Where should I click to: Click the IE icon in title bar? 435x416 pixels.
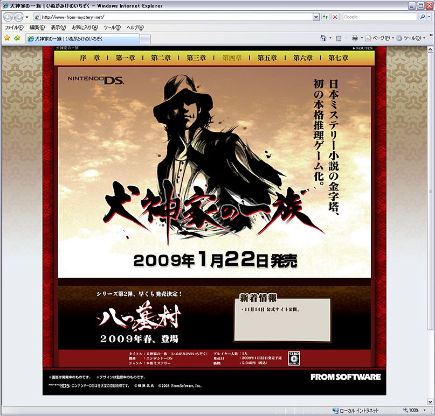(x=5, y=5)
